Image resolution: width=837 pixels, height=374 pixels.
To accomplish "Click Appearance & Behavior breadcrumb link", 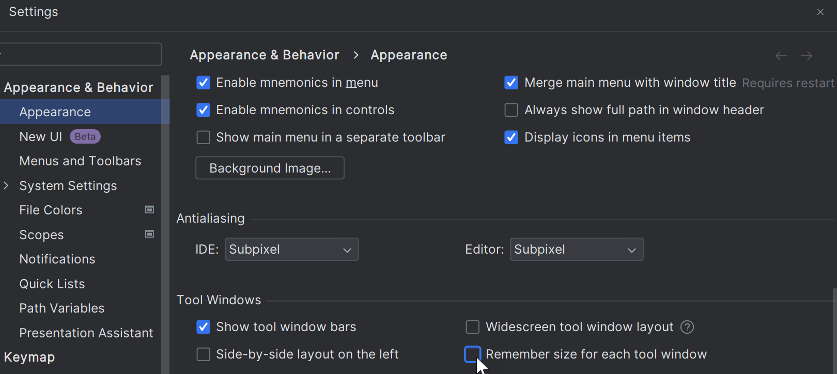I will click(264, 55).
